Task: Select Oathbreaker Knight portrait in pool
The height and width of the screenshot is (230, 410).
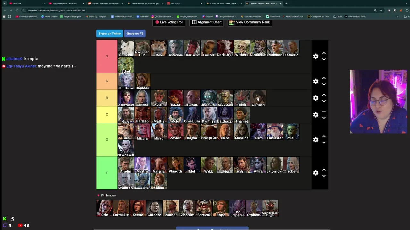Action: 270,208
